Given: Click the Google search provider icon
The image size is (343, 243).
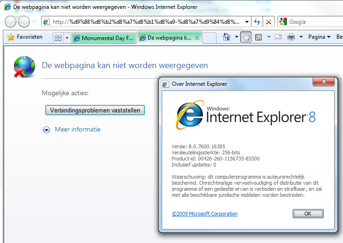Looking at the screenshot, I should click(x=283, y=21).
